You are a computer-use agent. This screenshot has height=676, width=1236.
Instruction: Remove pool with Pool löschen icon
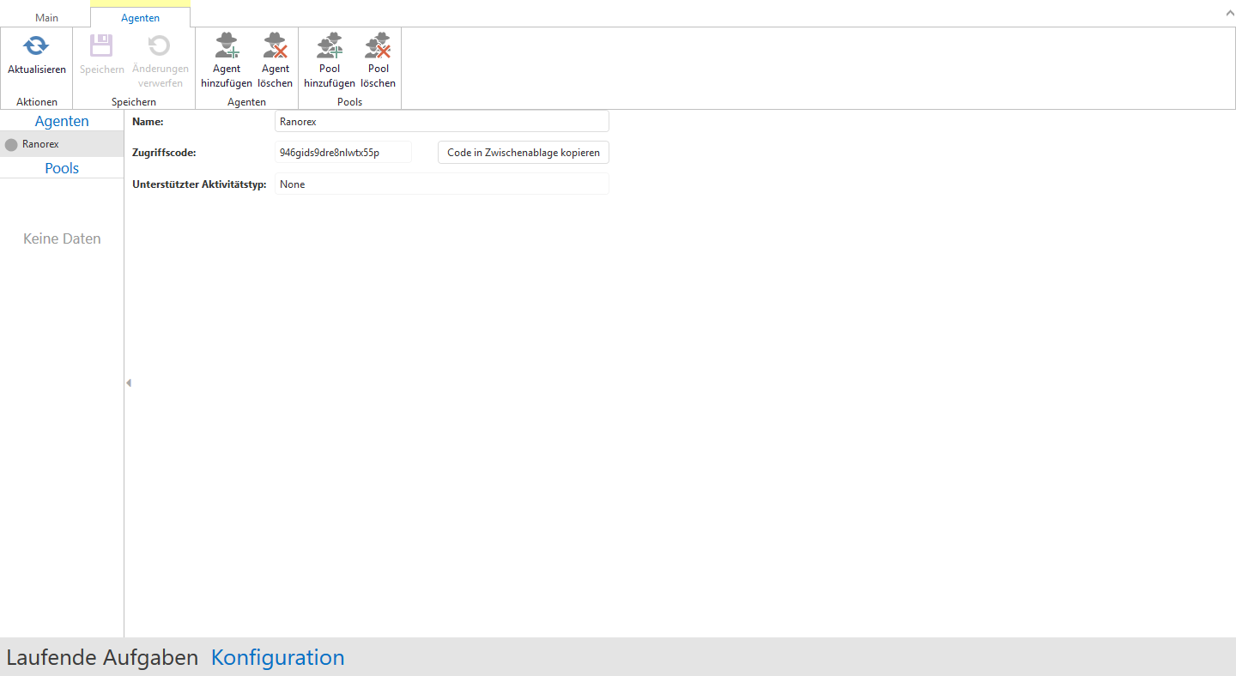(x=378, y=46)
